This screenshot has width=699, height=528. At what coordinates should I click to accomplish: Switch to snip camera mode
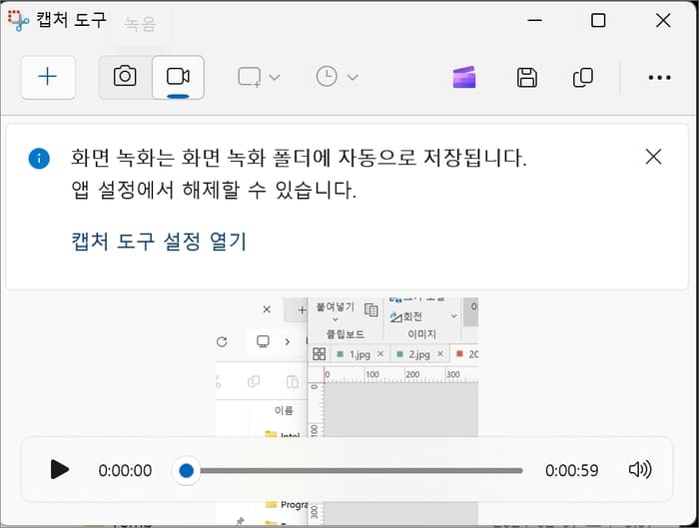(125, 77)
